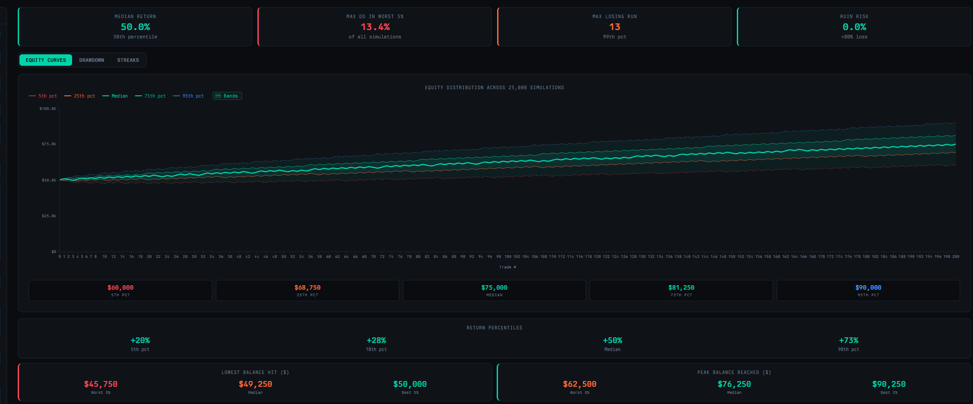Viewport: 973px width, 404px height.
Task: Toggle the 75th pct legend line
Action: tap(150, 96)
